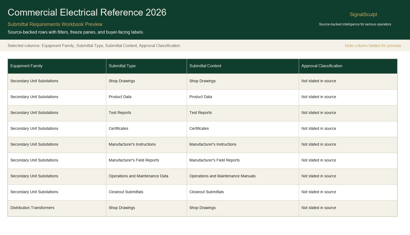Select the 'Operations and Maintenance Manuals' cell

(x=243, y=177)
